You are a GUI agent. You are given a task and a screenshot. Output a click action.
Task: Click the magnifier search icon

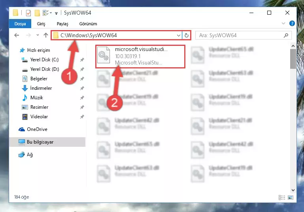(x=286, y=35)
